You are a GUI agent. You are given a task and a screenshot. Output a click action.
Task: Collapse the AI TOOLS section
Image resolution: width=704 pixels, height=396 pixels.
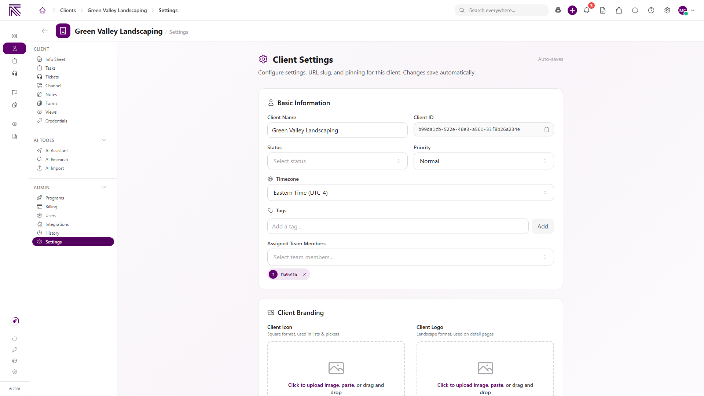[x=104, y=140]
